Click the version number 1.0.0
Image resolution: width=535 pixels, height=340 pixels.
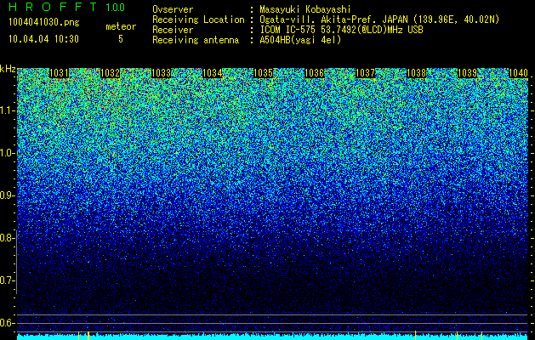(x=116, y=7)
